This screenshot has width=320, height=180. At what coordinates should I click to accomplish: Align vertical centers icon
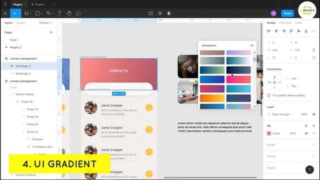tap(298, 31)
